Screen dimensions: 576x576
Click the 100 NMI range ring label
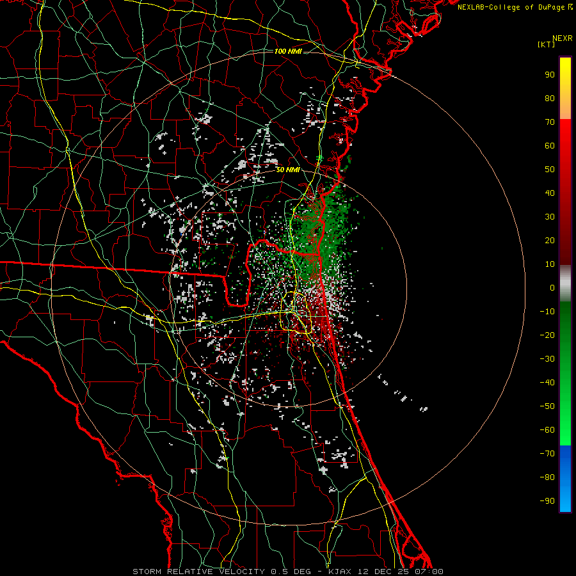[x=288, y=51]
